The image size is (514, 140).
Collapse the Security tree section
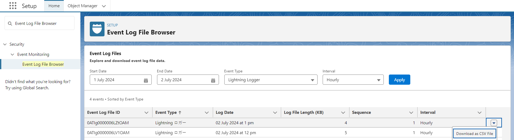tap(5, 44)
